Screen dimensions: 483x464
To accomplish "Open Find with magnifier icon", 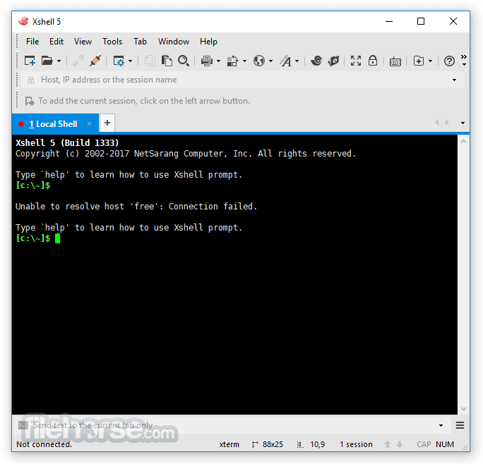I will (184, 61).
